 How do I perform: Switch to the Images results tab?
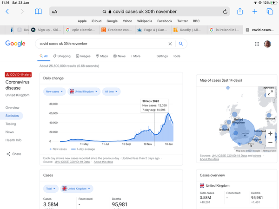[83, 56]
